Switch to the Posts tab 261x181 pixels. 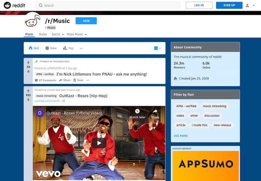[x=29, y=34]
